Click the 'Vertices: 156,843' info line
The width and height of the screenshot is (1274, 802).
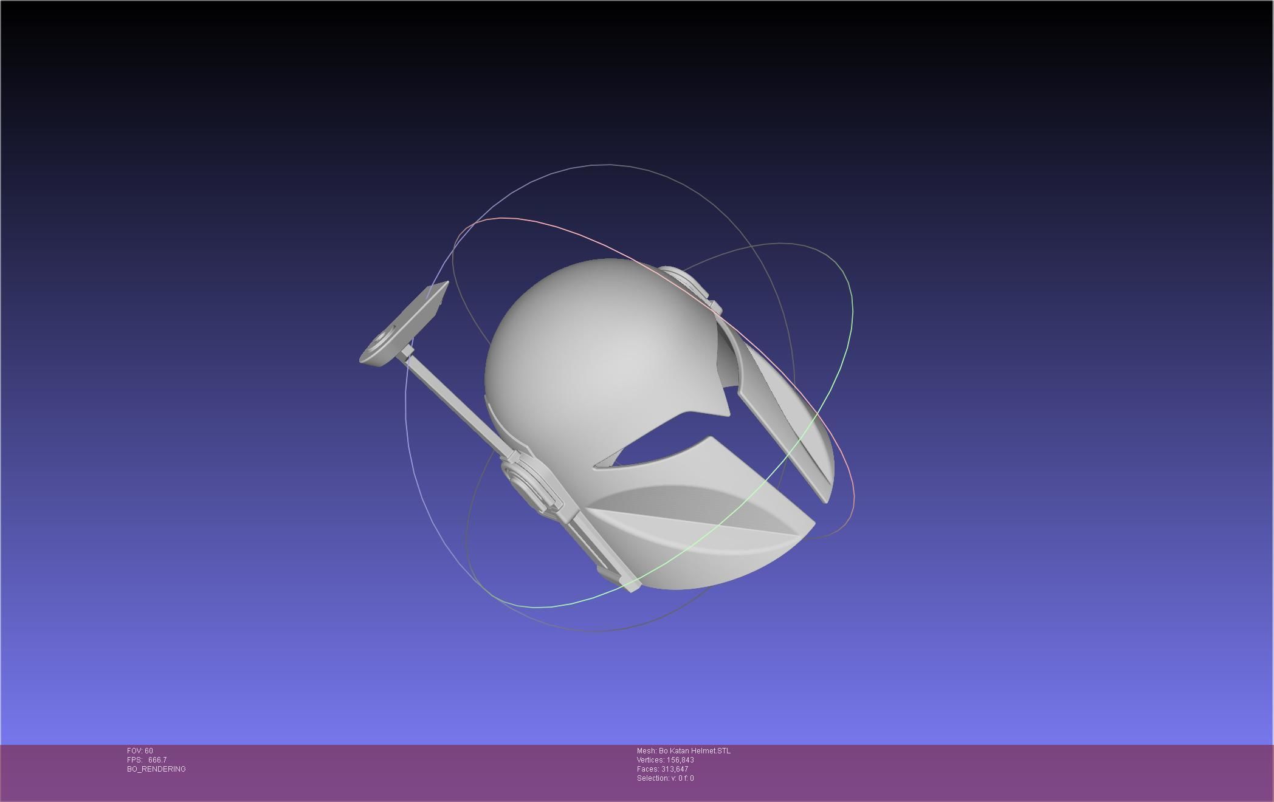point(666,760)
